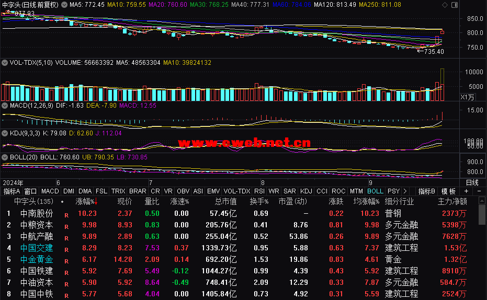This screenshot has width=487, height=300.
Task: Select the 中南股份 stock name
Action: pyautogui.click(x=37, y=213)
